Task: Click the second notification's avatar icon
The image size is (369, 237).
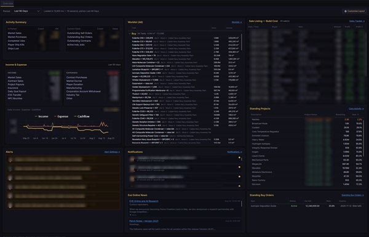Action: (x=132, y=169)
